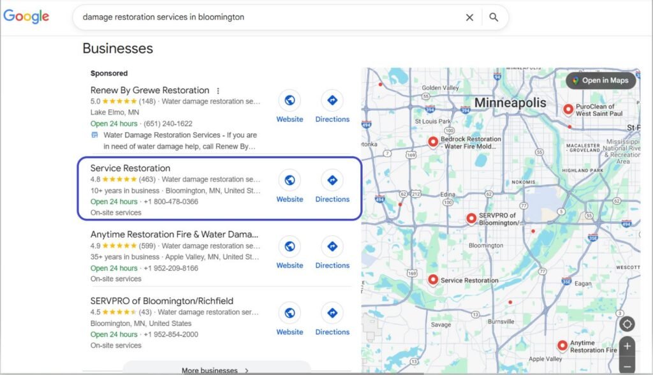
Task: Click Open in Maps button
Action: (600, 80)
